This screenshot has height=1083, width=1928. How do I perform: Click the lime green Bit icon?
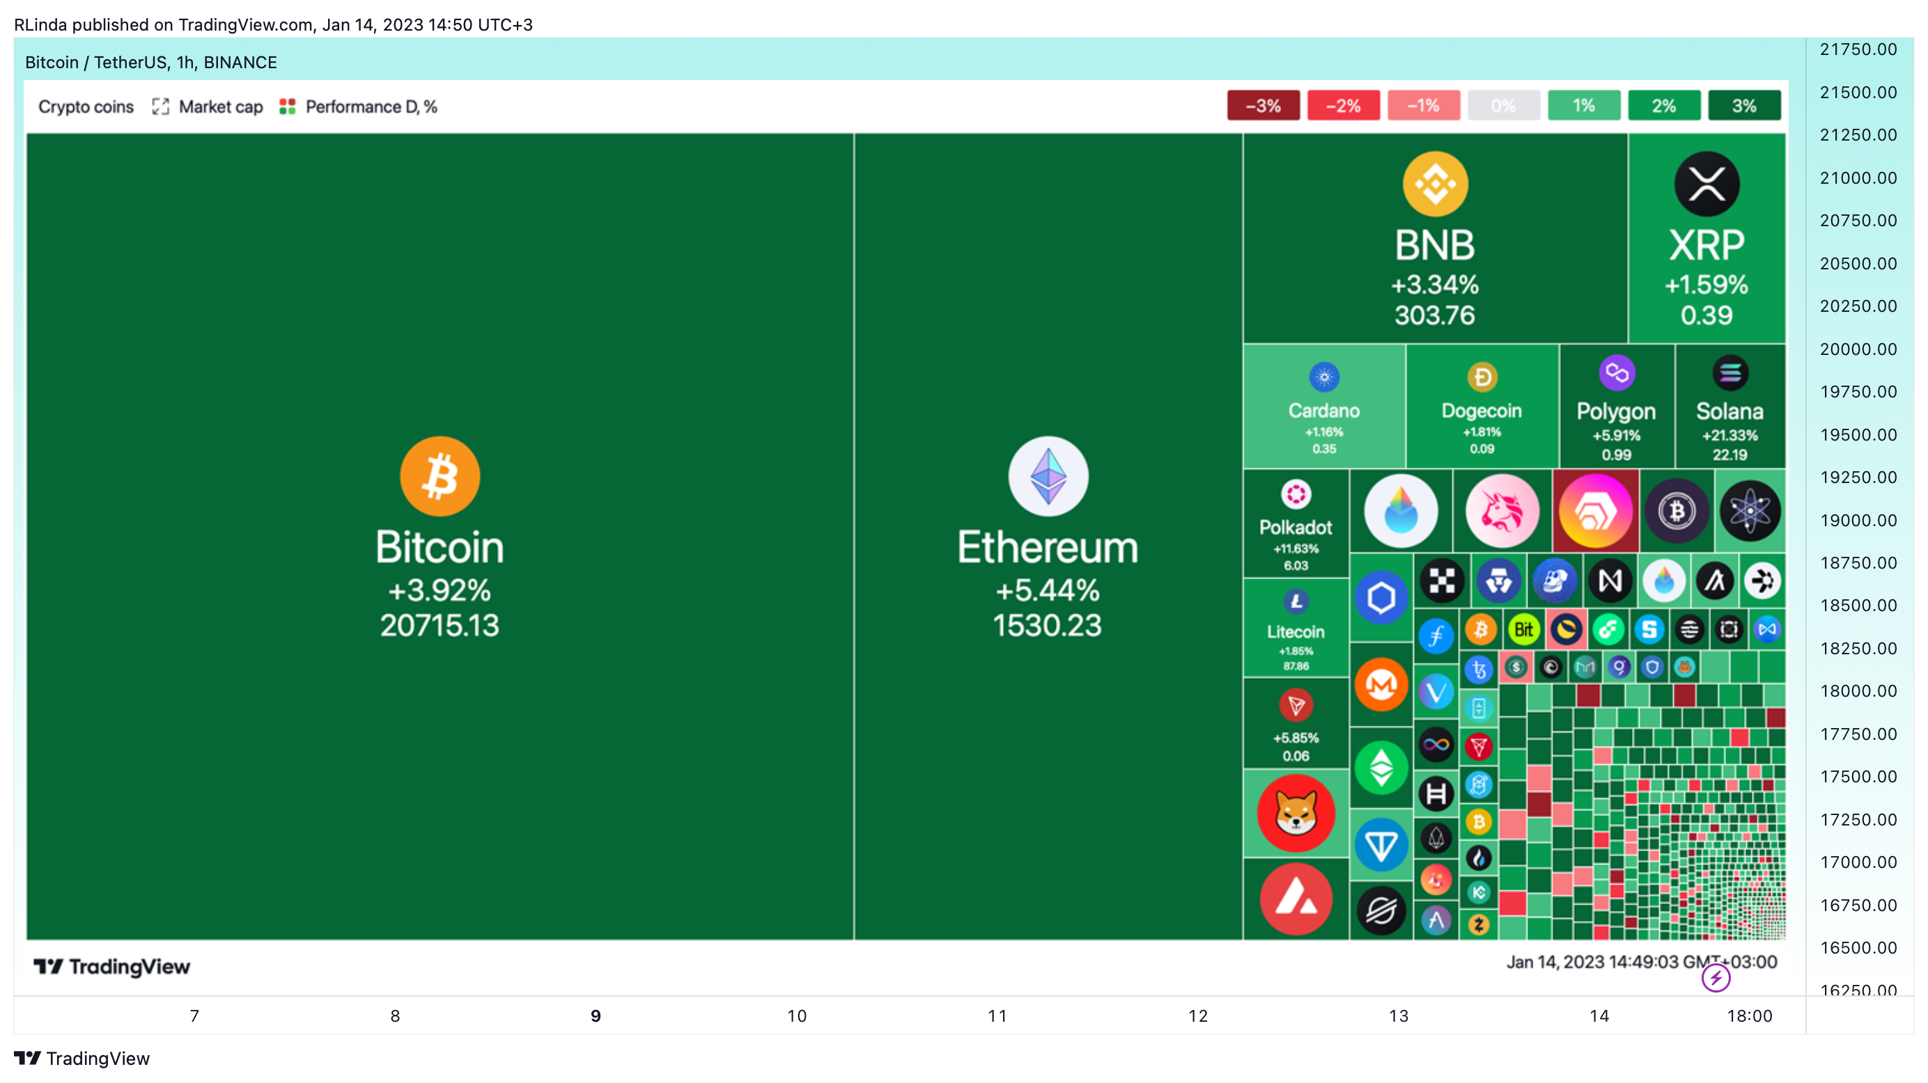1524,630
